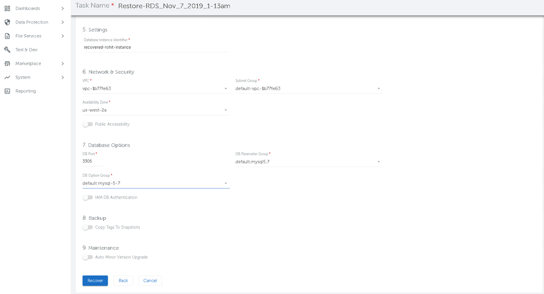Click the Test & Dev wrench icon

pyautogui.click(x=7, y=50)
